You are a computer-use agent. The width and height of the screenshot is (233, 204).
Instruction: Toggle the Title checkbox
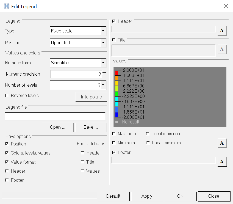[114, 40]
